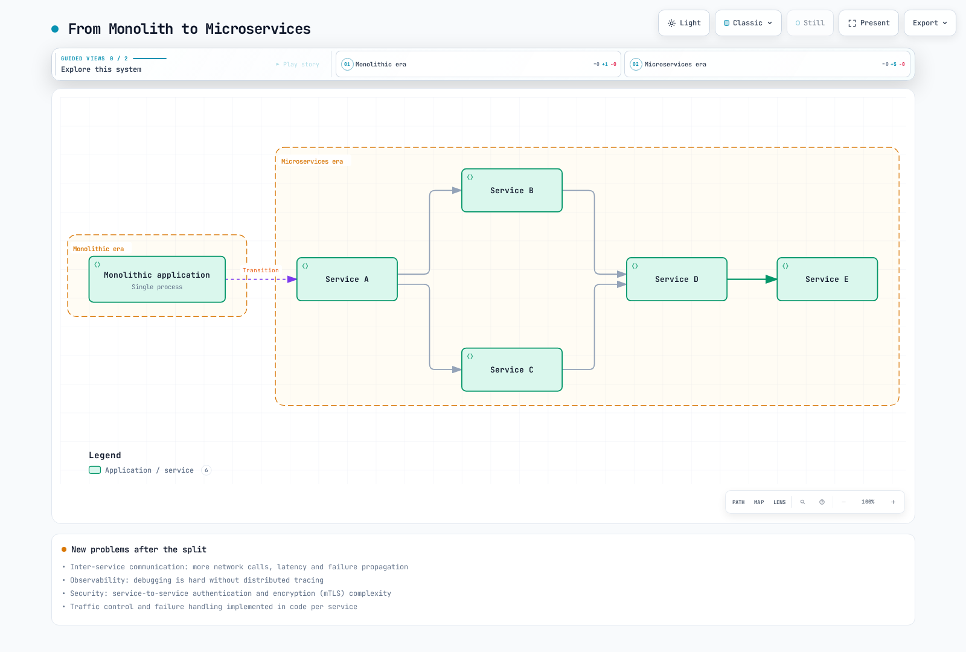
Task: Click the code icon on Service A node
Action: coord(305,266)
